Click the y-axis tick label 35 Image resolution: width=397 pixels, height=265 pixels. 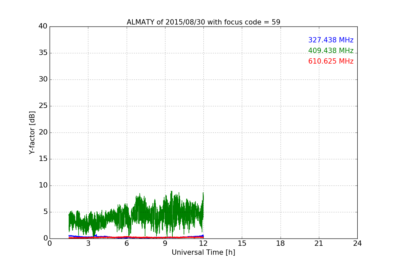pos(43,53)
